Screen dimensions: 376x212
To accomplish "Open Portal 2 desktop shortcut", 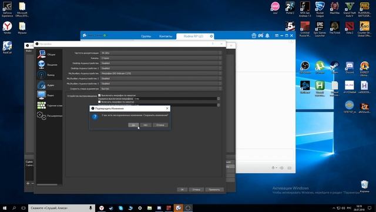I will [290, 8].
